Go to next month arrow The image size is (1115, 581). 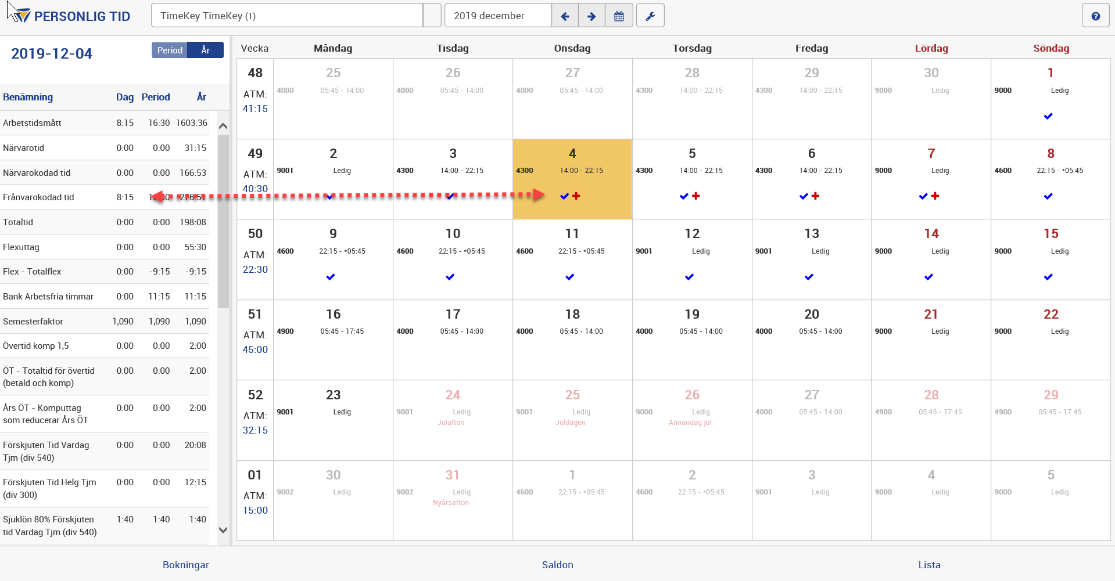(591, 16)
